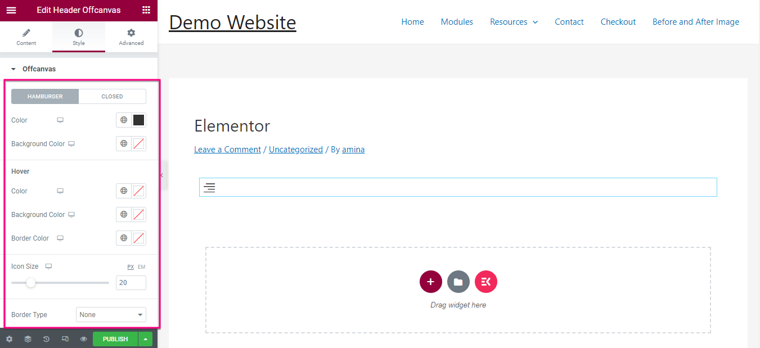Open the Navigator layers icon
Screen dimensions: 760x348
click(x=28, y=339)
